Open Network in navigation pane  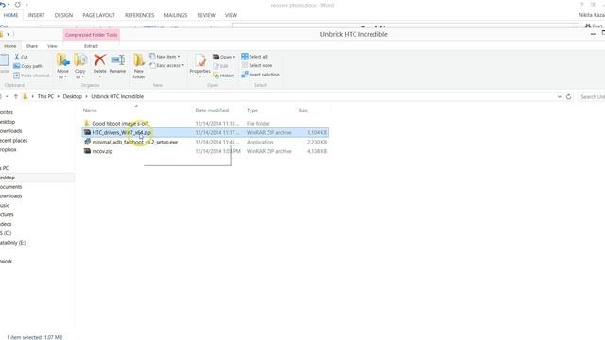[x=7, y=261]
